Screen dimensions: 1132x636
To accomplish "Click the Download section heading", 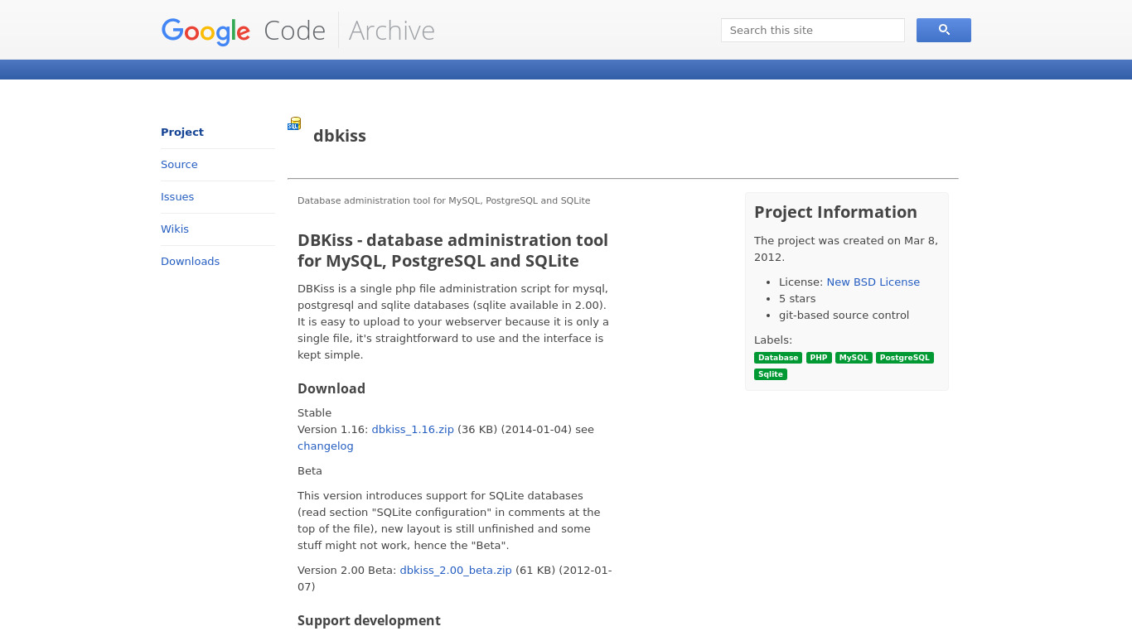I will coord(331,388).
